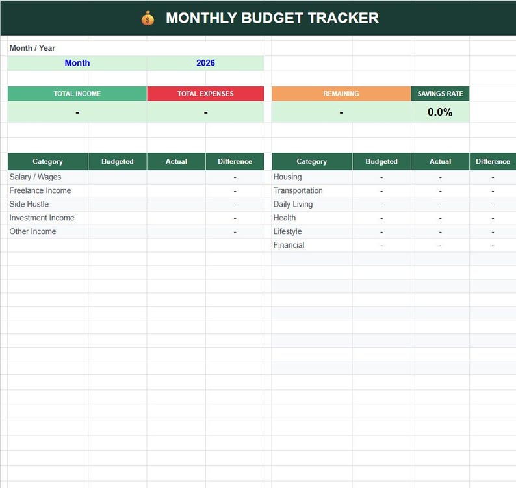Click Difference cell for Salary / Wages

(235, 177)
